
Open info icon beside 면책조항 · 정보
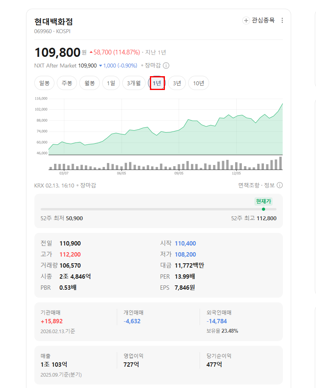280,185
